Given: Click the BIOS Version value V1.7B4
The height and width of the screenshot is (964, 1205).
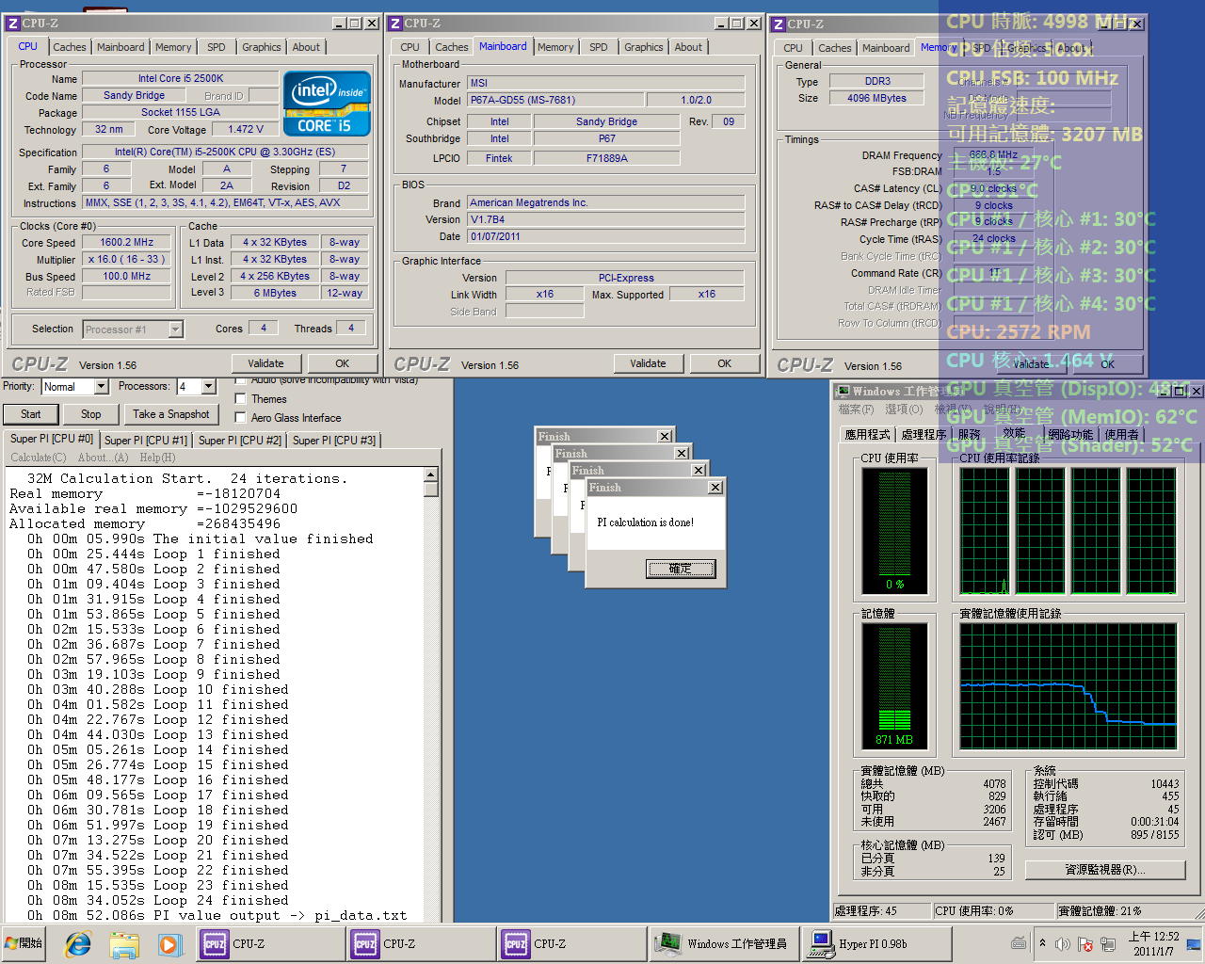Looking at the screenshot, I should [606, 219].
